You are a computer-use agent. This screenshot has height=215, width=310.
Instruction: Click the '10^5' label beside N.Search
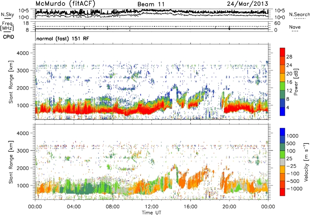(x=279, y=10)
